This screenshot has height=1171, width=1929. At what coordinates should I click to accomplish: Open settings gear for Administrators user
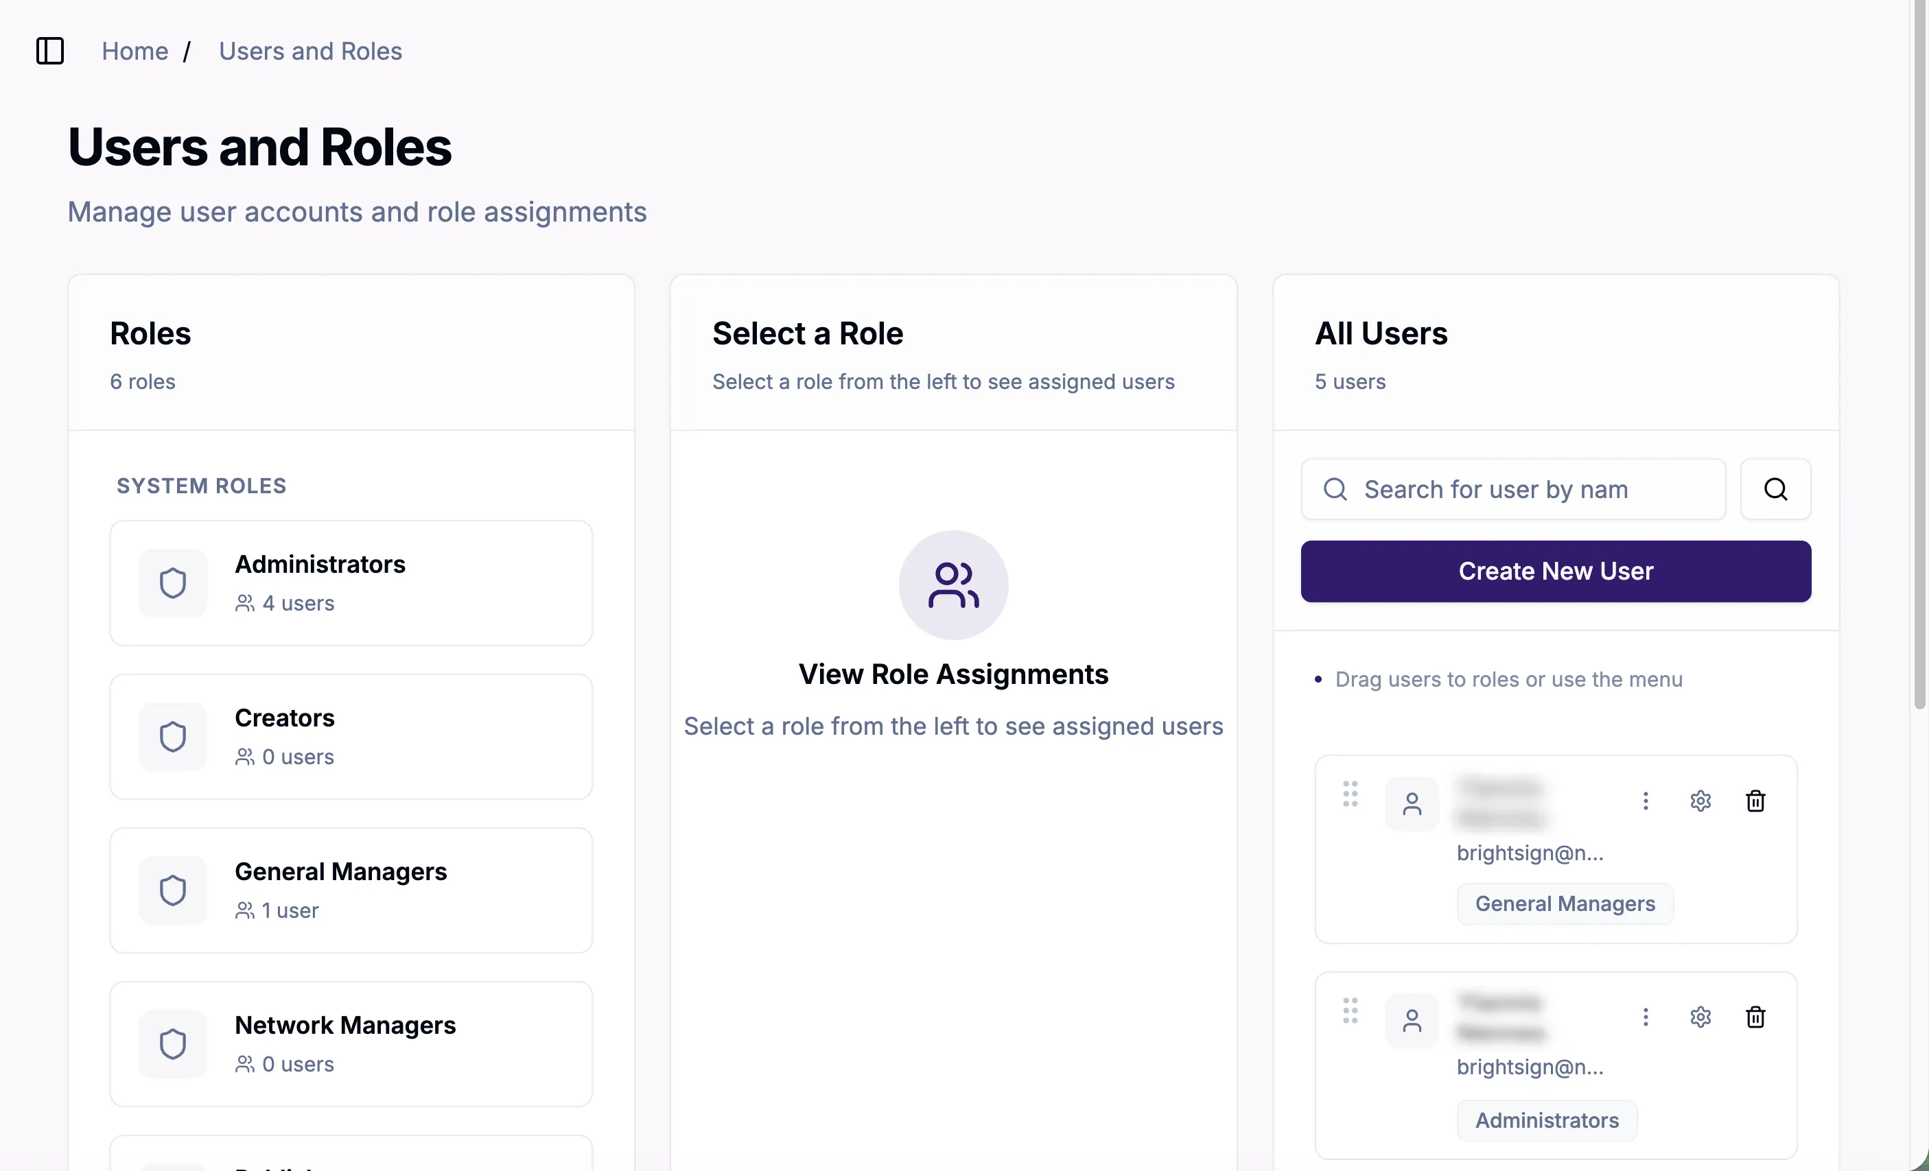coord(1700,1017)
